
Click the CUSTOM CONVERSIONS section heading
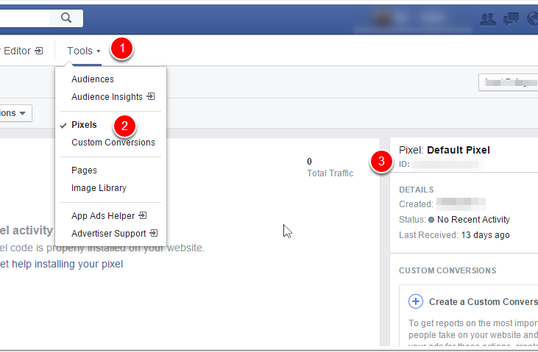click(447, 270)
